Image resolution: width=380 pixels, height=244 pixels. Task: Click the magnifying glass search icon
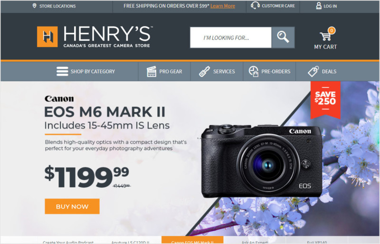(x=283, y=38)
